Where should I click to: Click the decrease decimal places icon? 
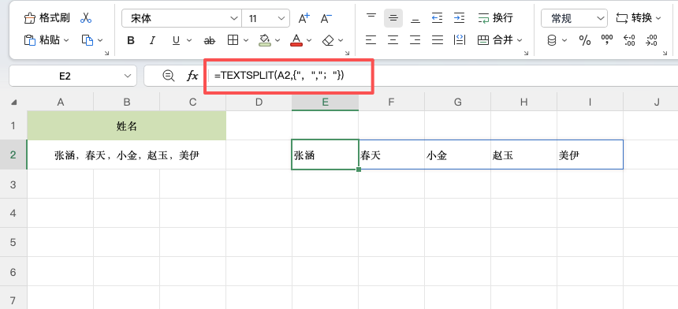pos(651,41)
